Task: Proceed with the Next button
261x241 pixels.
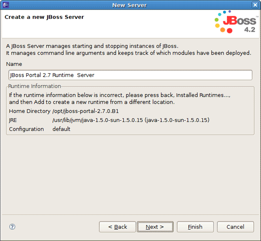Action: click(x=155, y=227)
